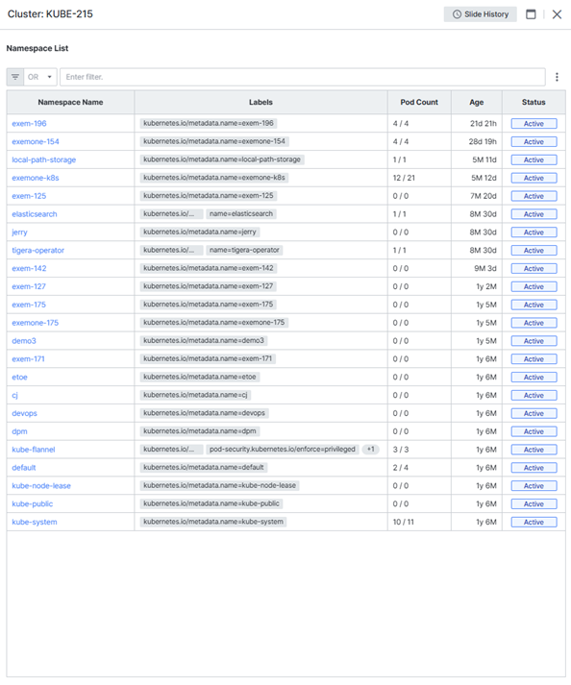Click label kubernetes.io/metadata.name=local-path-storage
Screen dimensions: 571x685
pyautogui.click(x=222, y=159)
